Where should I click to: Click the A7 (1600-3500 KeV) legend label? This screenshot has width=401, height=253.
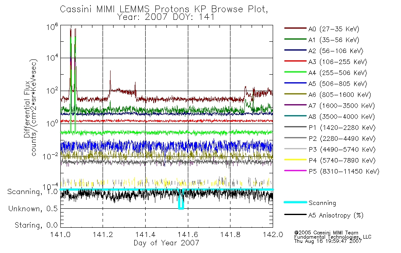pos(341,106)
